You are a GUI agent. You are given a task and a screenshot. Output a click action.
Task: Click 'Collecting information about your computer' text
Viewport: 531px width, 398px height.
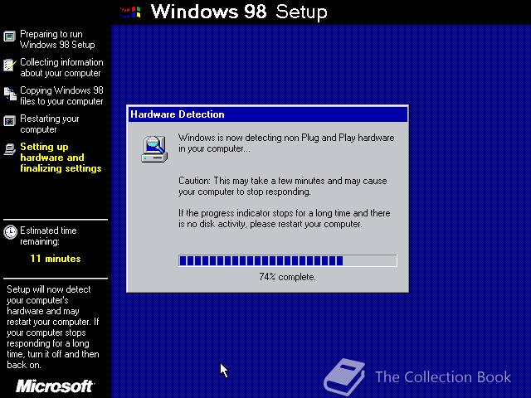[x=61, y=67]
